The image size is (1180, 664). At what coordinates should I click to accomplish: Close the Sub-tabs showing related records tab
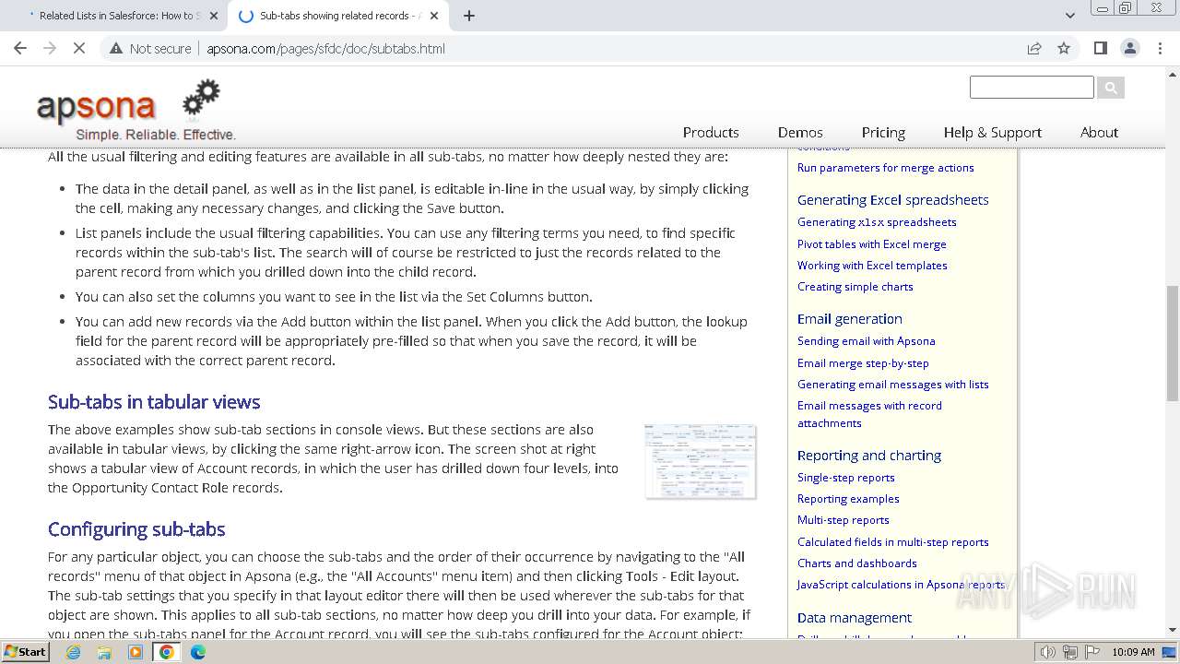click(435, 16)
